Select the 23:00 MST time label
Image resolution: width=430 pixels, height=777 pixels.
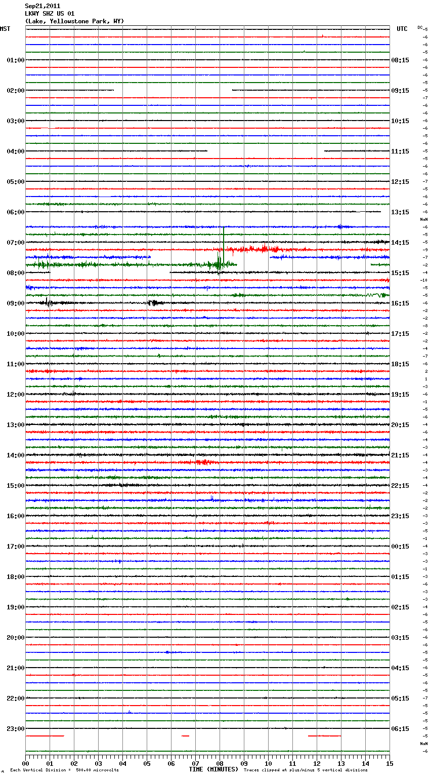(15, 729)
